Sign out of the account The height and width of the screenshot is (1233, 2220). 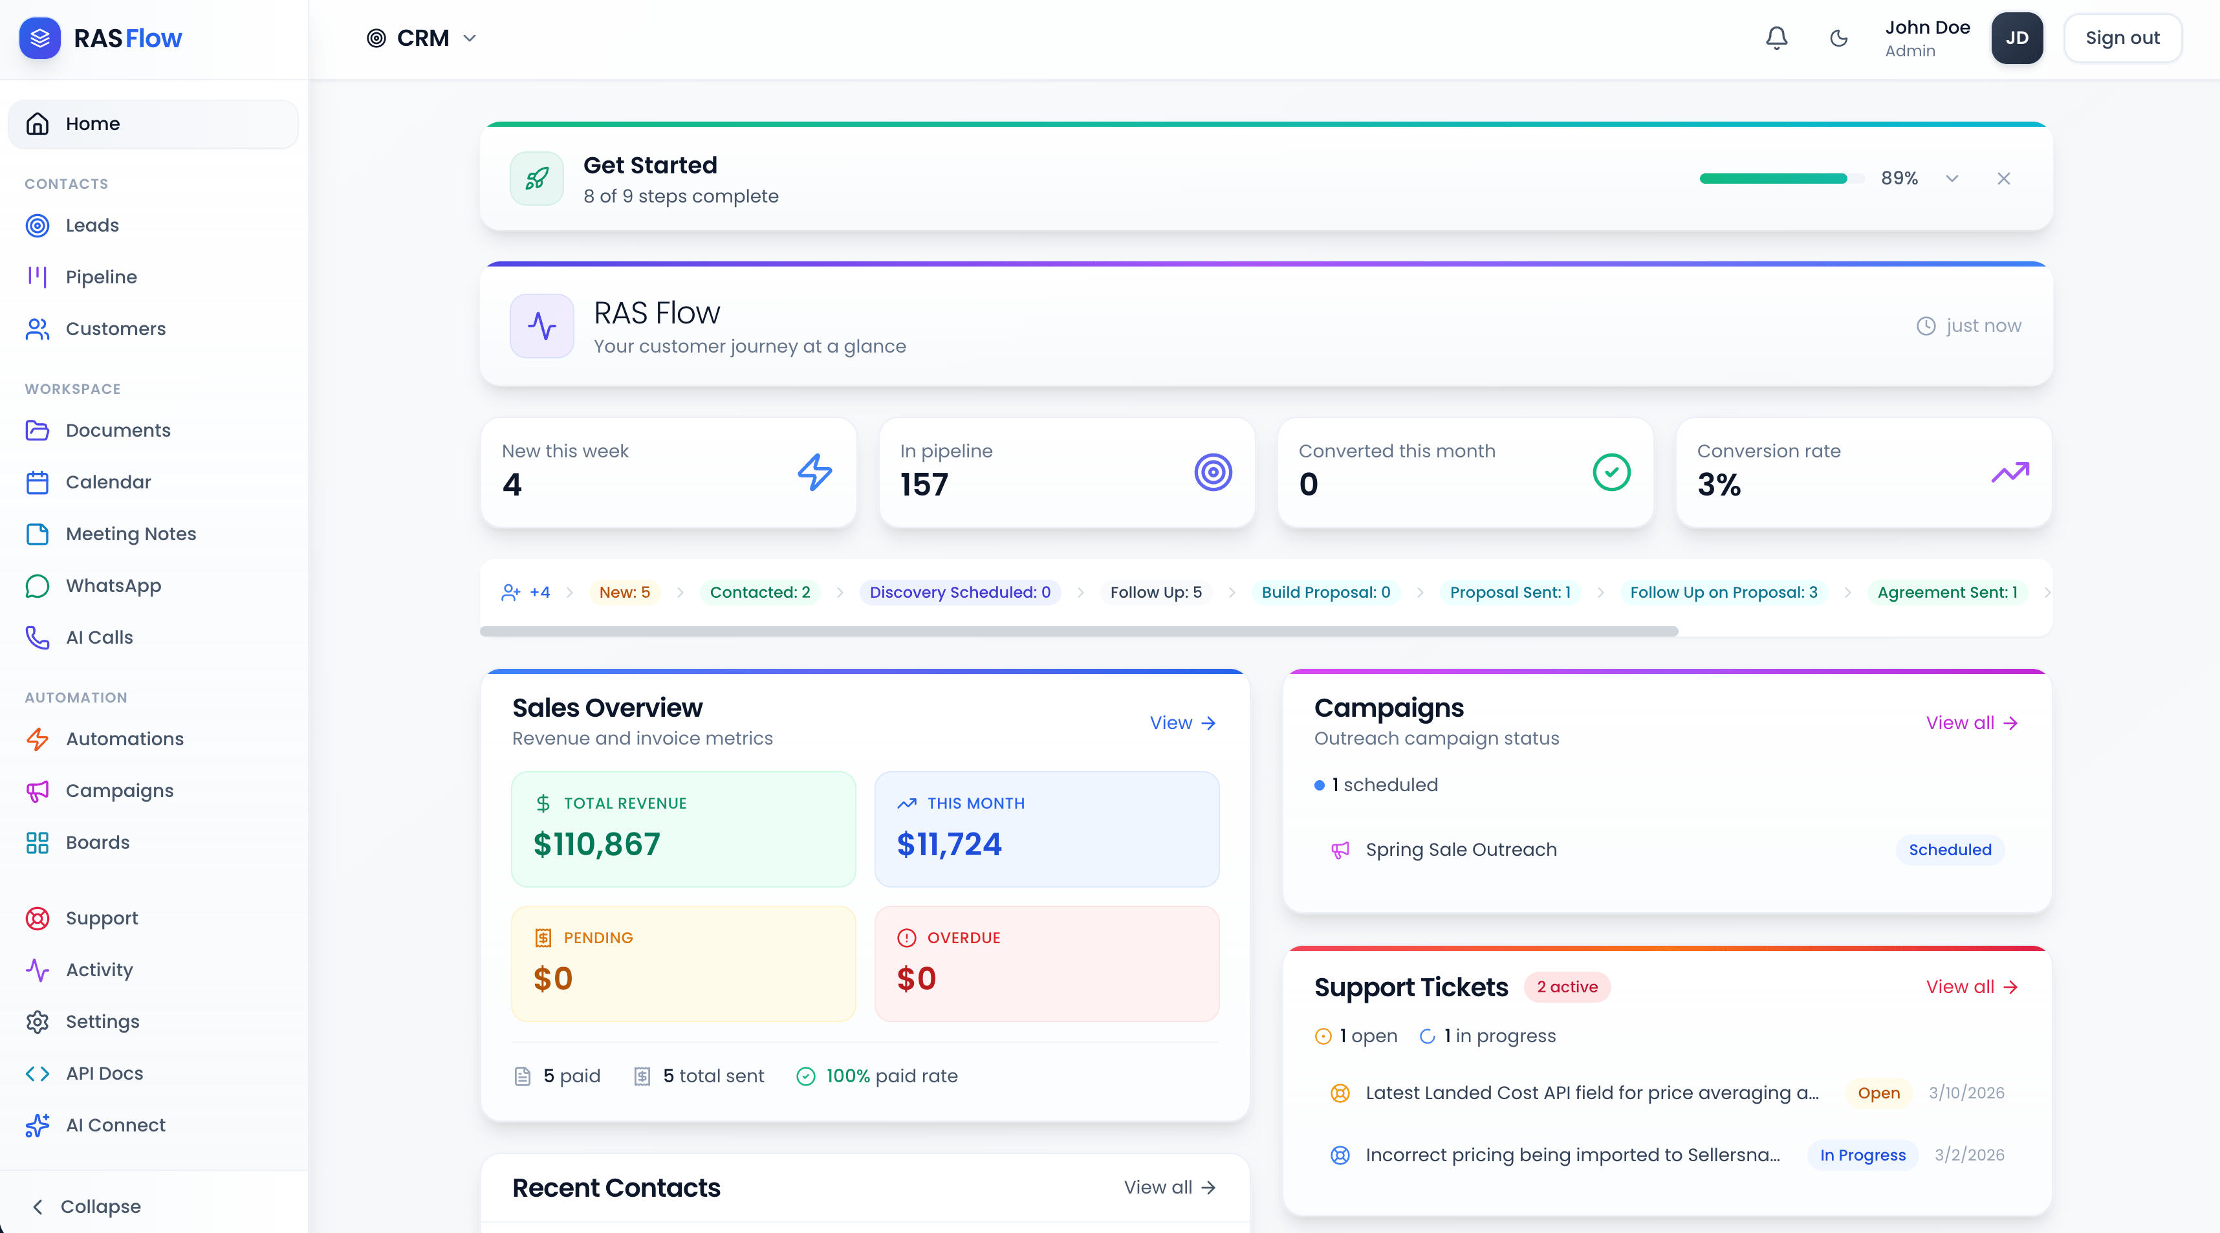[x=2122, y=38]
